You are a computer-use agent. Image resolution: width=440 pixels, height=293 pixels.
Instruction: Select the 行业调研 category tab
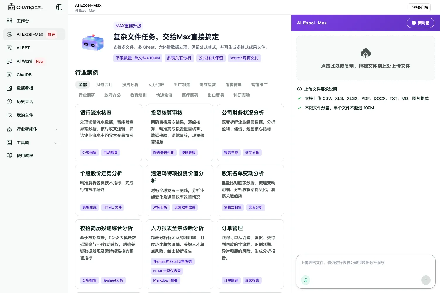coord(87,95)
